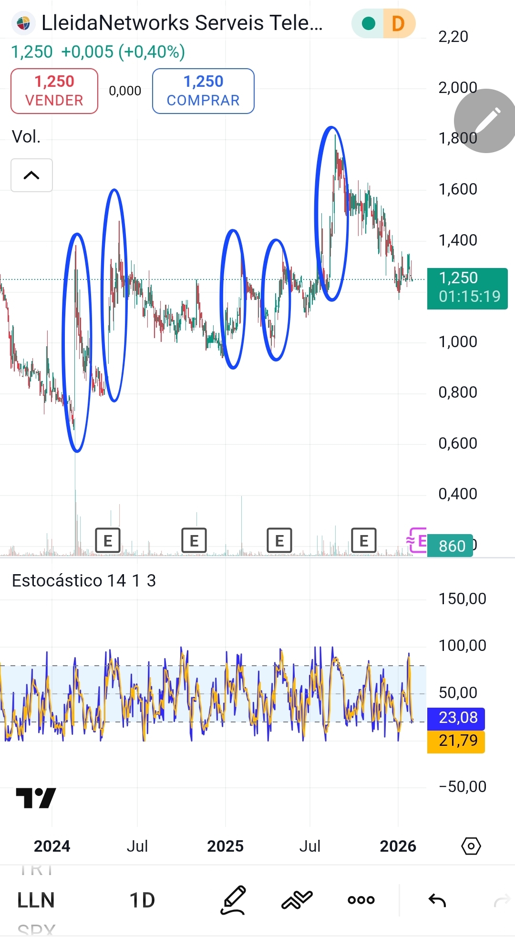Image resolution: width=515 pixels, height=938 pixels.
Task: Tap the 2,000 price scale label
Action: pos(457,87)
